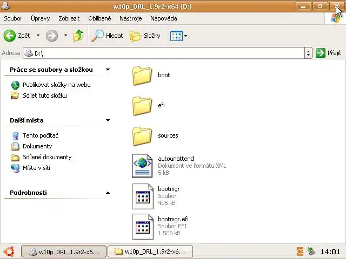The height and width of the screenshot is (259, 346).
Task: Maximize the w10p_DRL window
Action: point(320,6)
